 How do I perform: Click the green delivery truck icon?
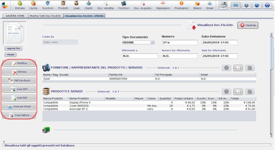click(x=46, y=130)
